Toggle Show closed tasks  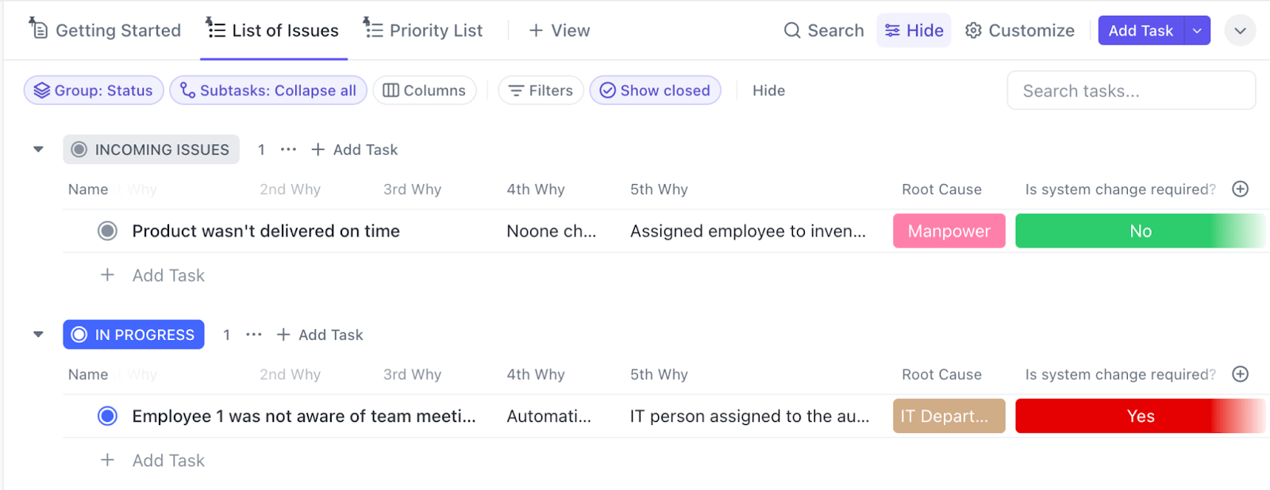click(655, 90)
